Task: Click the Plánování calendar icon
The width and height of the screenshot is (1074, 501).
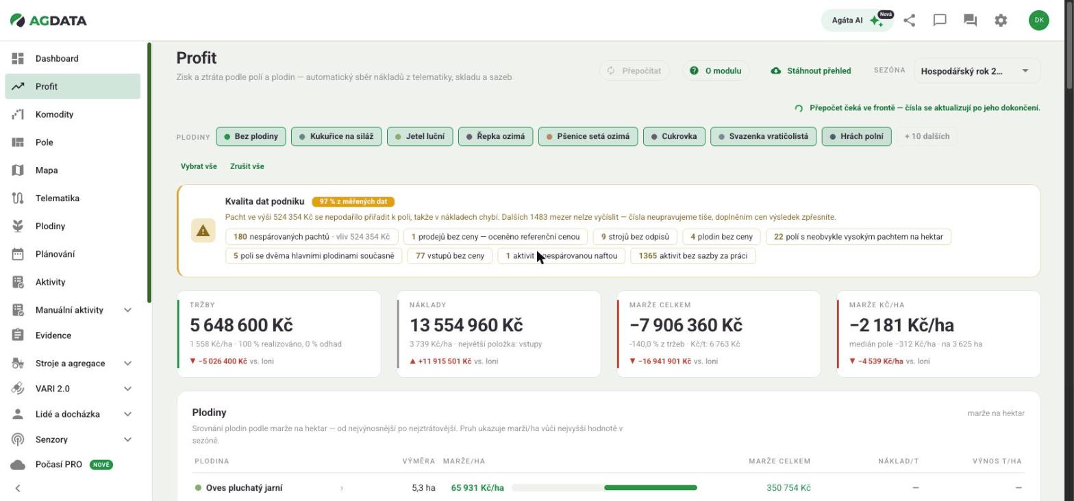Action: pos(18,254)
